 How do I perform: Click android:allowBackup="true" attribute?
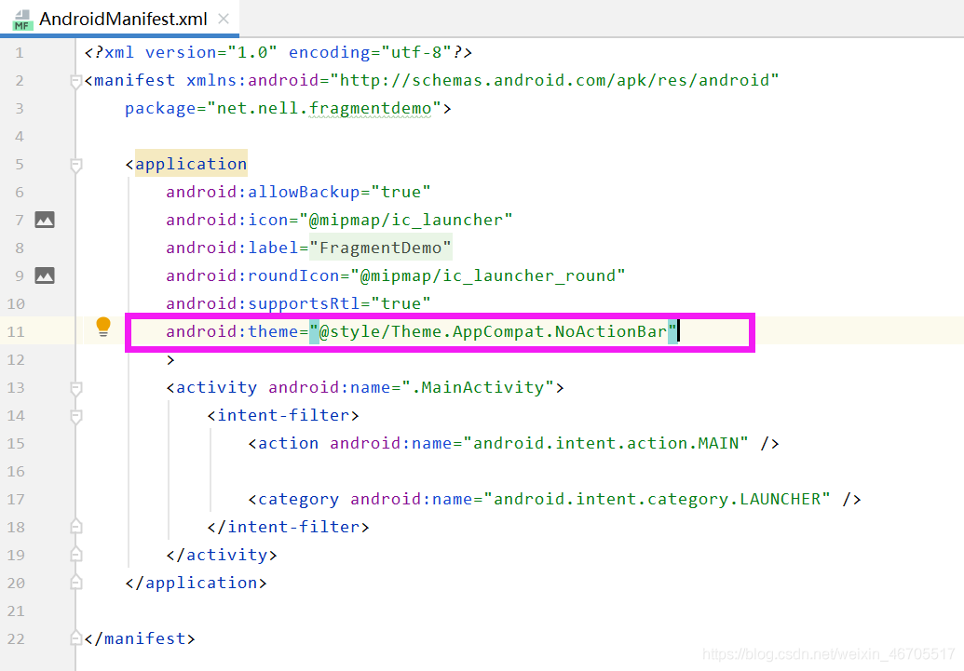click(298, 192)
